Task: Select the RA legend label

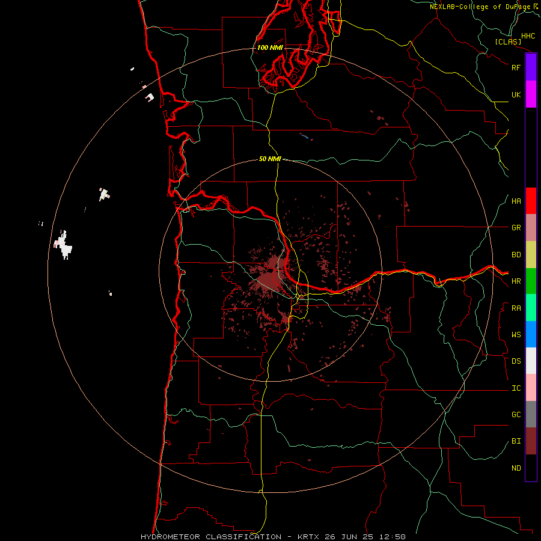Action: 516,308
